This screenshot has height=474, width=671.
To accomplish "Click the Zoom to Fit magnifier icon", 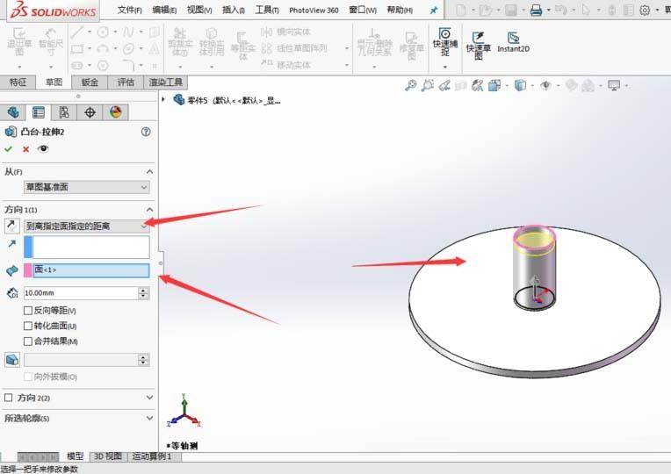I will pyautogui.click(x=411, y=85).
